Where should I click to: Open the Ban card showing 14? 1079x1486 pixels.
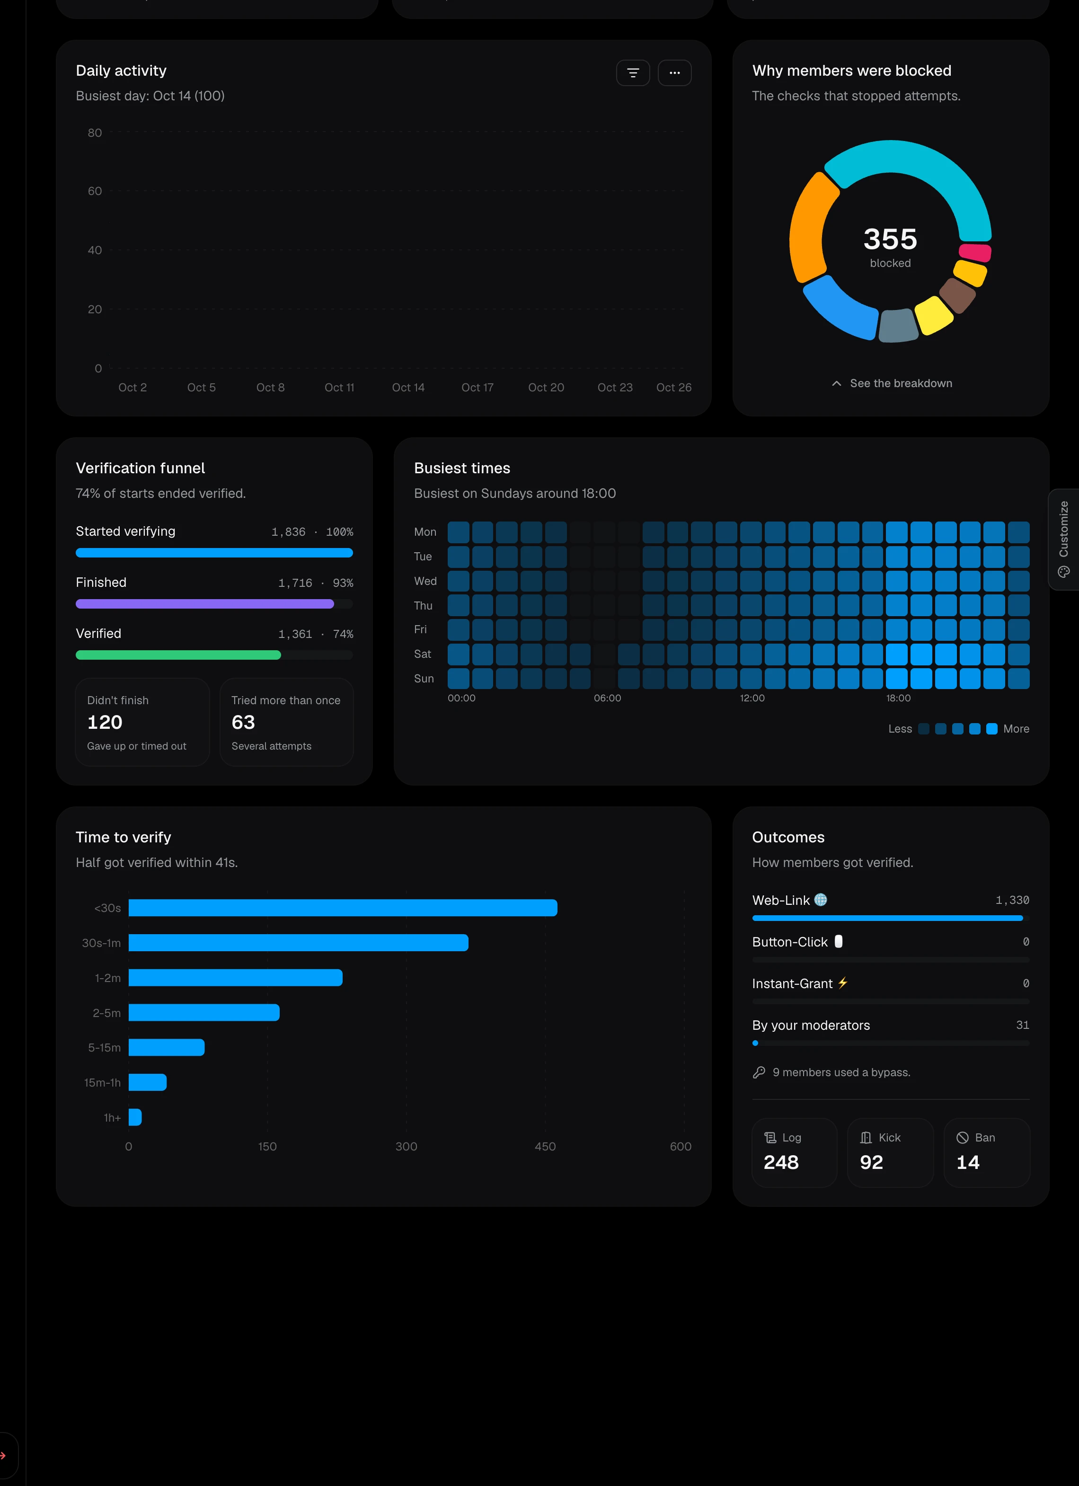[987, 1152]
